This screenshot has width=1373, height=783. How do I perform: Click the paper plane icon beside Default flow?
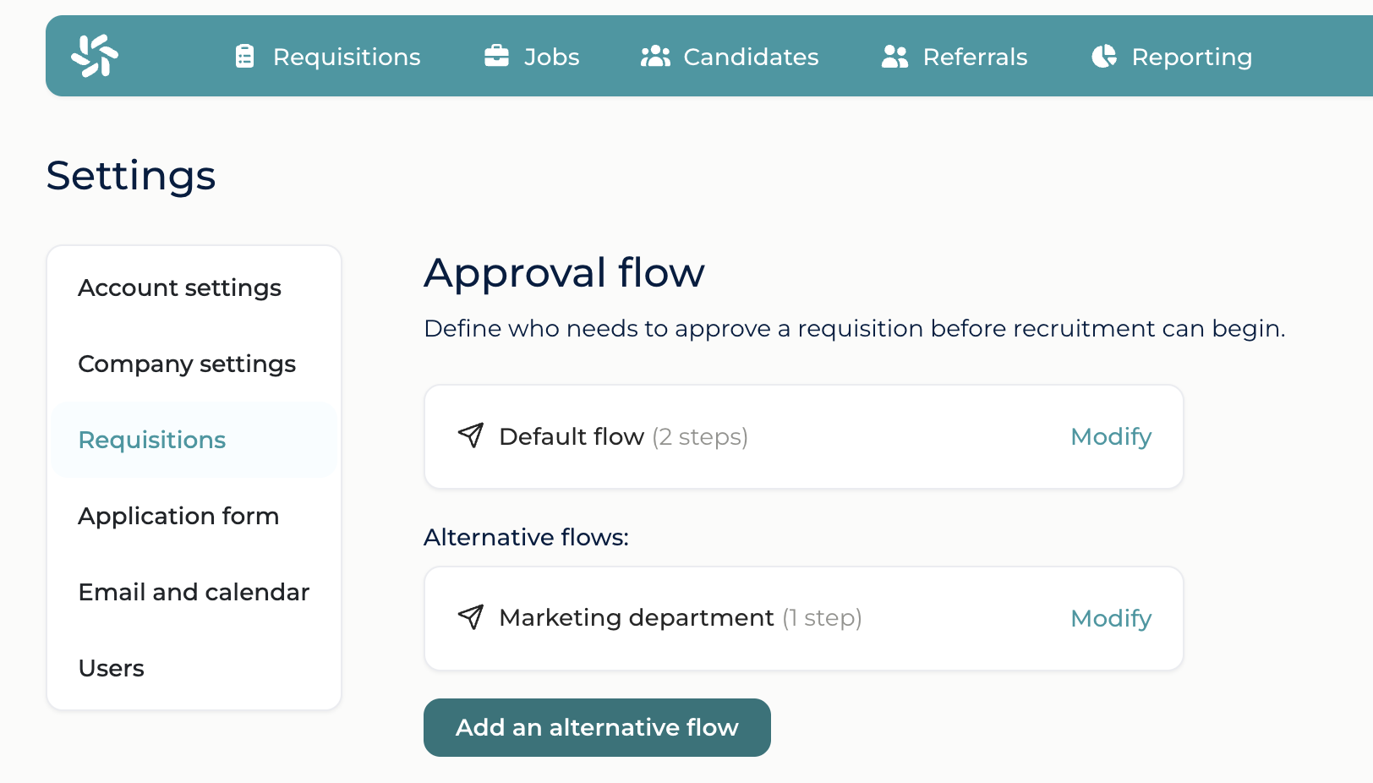click(x=471, y=435)
